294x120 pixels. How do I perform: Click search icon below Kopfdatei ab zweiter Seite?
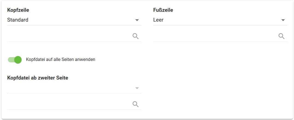click(135, 104)
